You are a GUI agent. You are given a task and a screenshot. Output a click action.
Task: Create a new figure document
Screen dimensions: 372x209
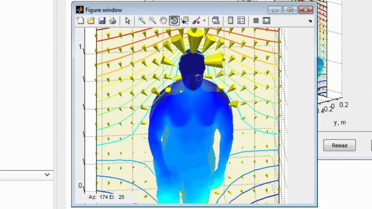coord(80,20)
